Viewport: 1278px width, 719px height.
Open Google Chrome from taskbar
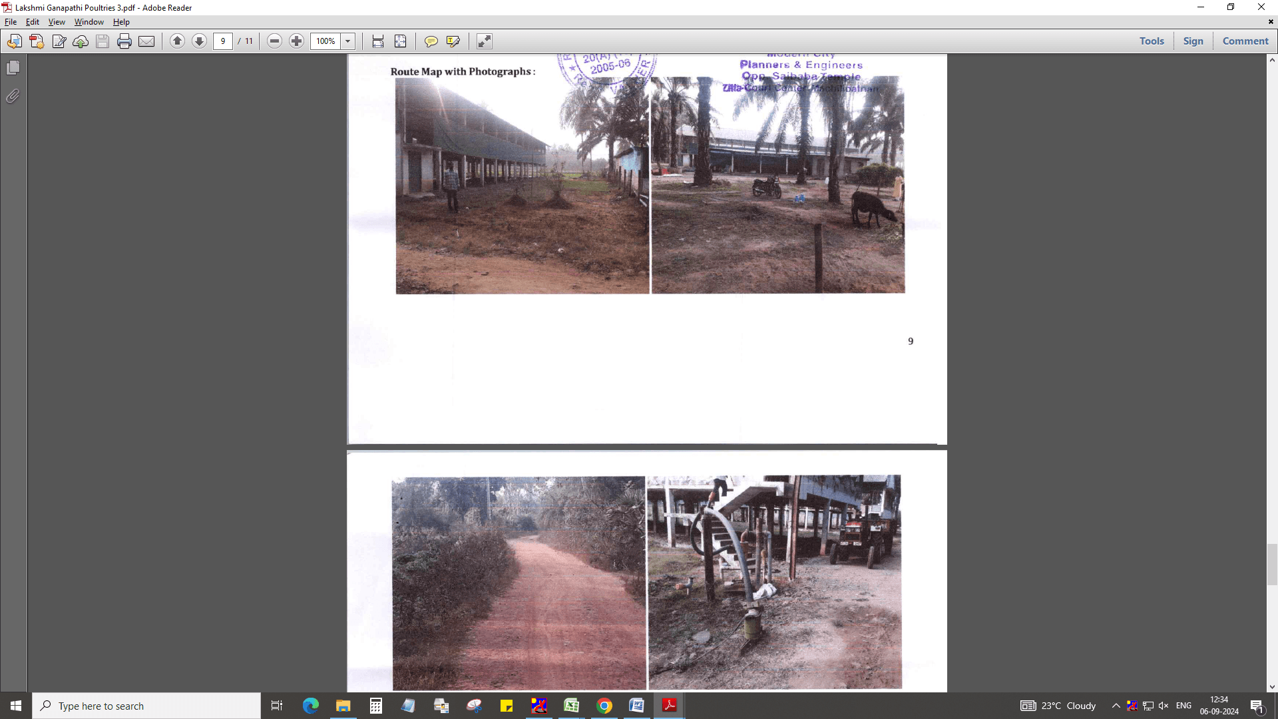pyautogui.click(x=604, y=706)
